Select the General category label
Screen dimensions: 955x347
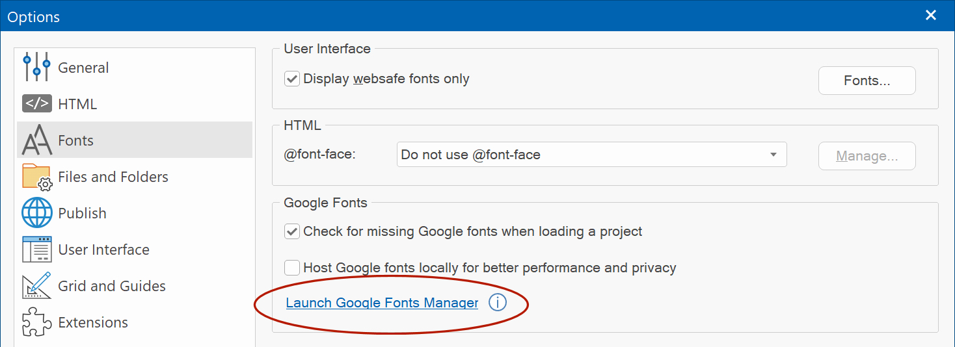coord(83,68)
